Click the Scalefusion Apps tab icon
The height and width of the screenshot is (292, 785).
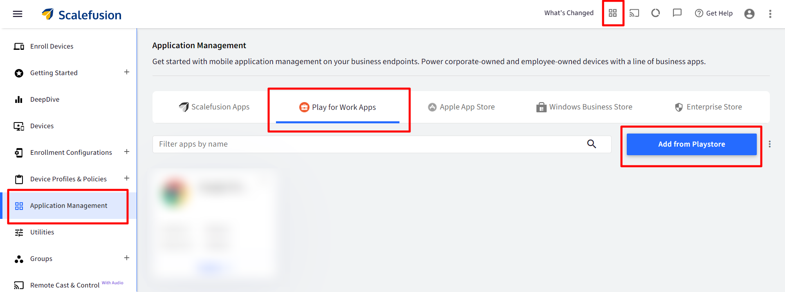pos(184,107)
